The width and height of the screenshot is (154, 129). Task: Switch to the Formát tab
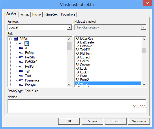click(x=24, y=14)
